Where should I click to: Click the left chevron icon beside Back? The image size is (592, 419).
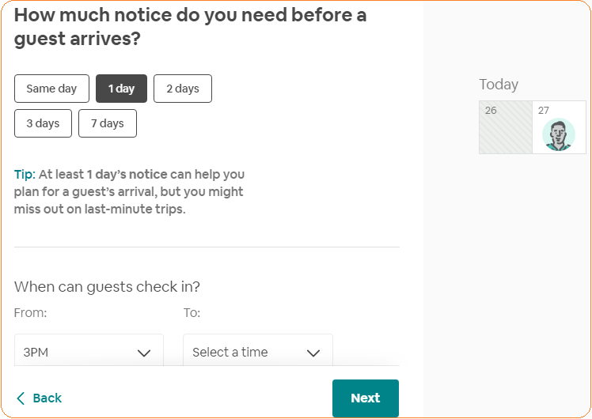(21, 398)
